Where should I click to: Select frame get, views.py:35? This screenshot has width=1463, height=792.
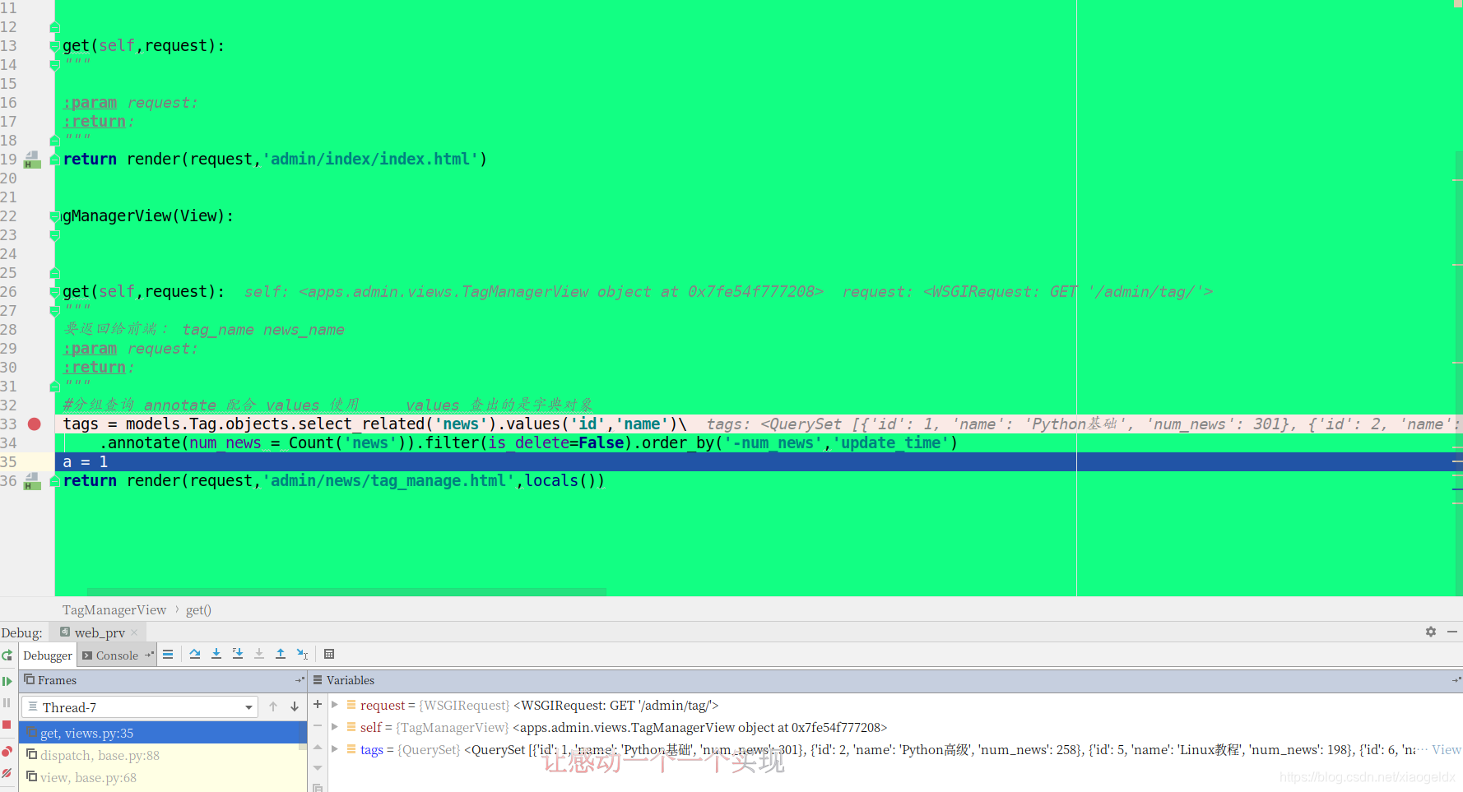tap(163, 733)
